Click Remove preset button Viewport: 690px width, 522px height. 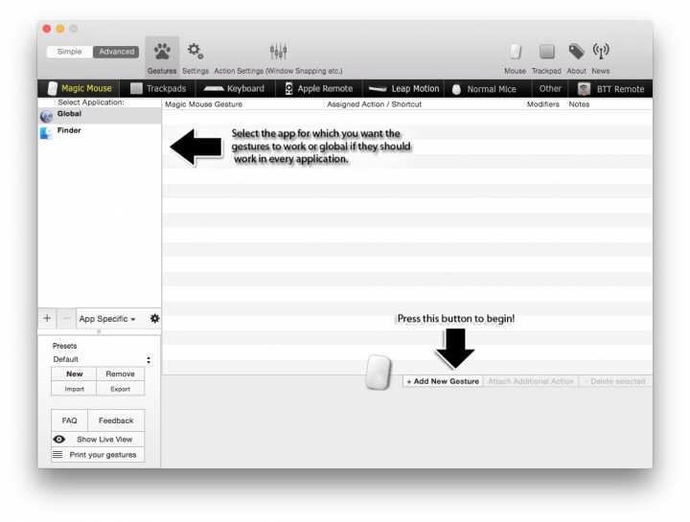[x=120, y=374]
